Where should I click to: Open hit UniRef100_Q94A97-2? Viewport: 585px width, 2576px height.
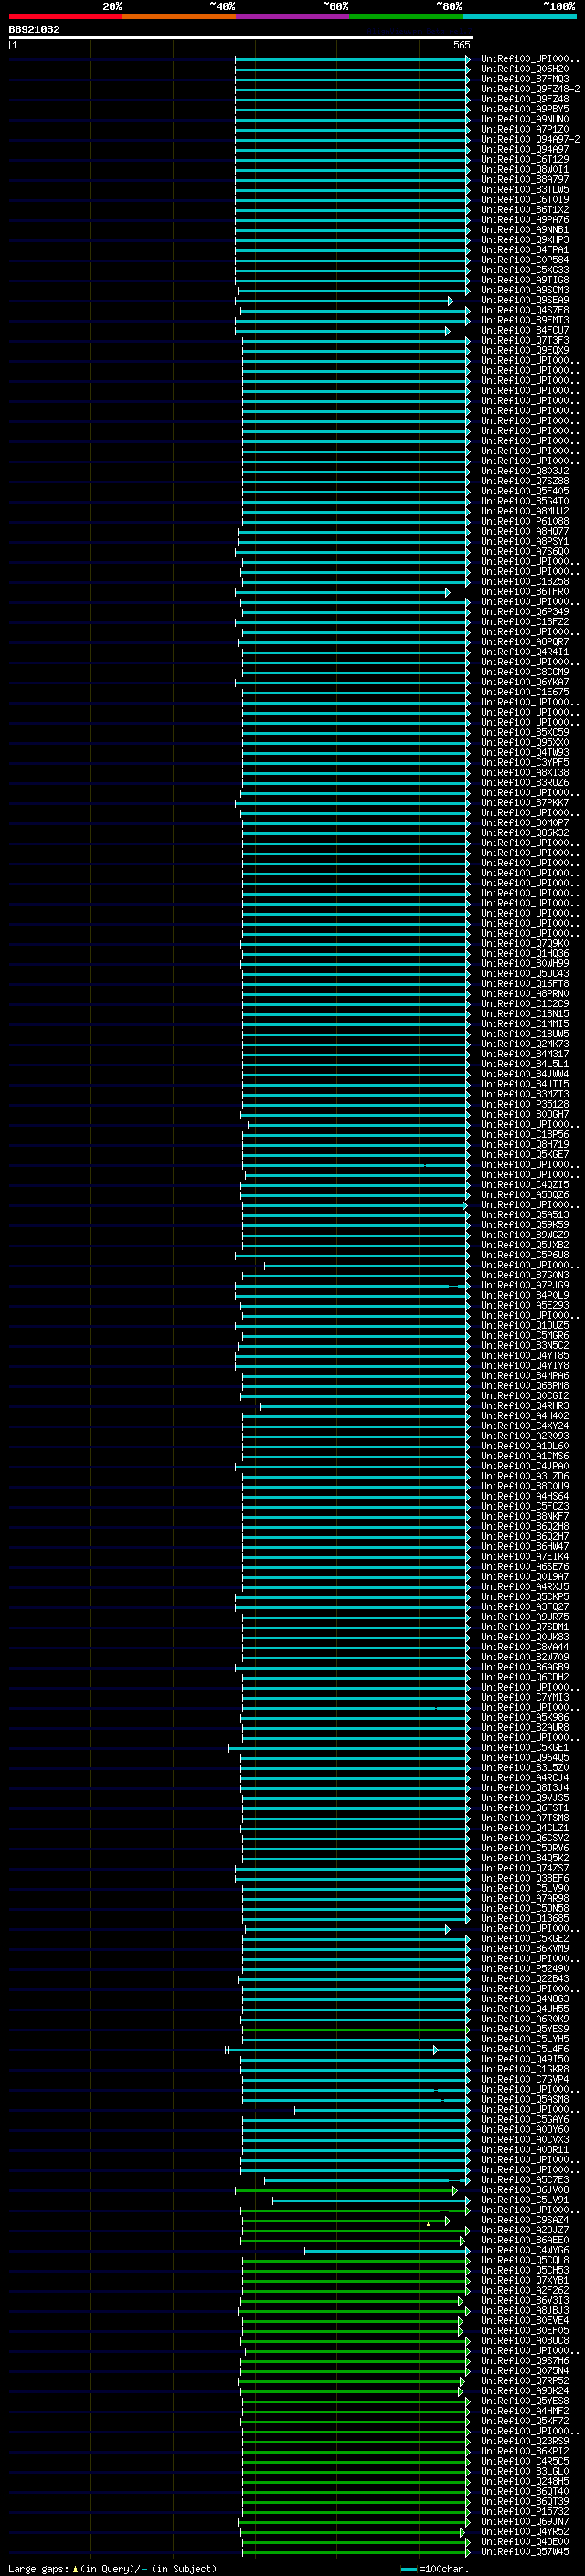[x=530, y=139]
